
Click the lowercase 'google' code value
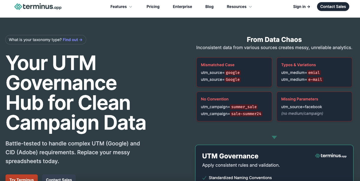pos(233,72)
